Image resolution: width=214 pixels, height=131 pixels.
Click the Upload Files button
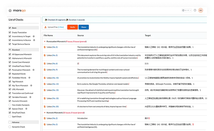(x=54, y=27)
